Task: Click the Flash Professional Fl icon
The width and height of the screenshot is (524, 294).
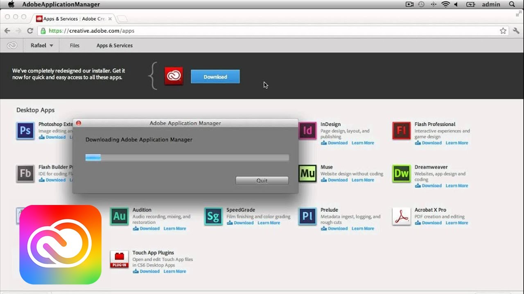Action: tap(401, 131)
